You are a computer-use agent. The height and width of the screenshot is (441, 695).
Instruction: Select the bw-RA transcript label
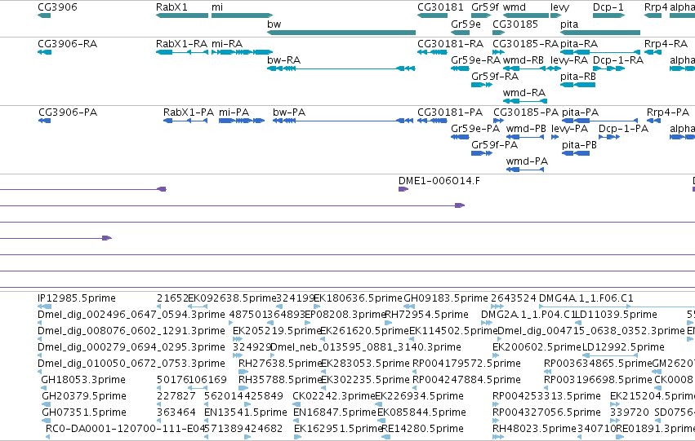(283, 60)
